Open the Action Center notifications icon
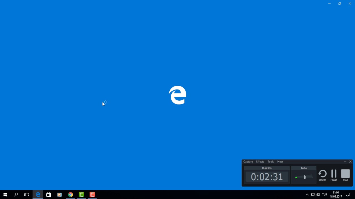 click(x=348, y=195)
